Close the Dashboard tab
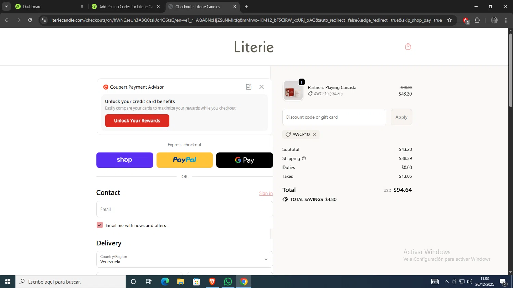 coord(82,6)
